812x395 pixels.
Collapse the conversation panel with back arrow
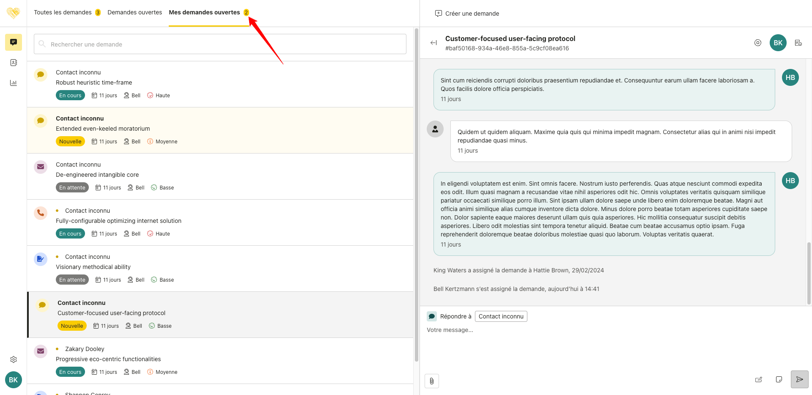tap(433, 43)
